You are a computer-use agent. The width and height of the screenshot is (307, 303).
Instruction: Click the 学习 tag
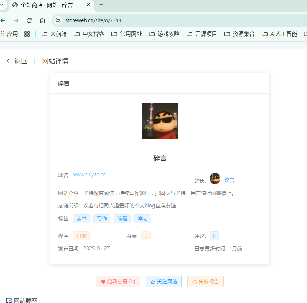tap(143, 219)
